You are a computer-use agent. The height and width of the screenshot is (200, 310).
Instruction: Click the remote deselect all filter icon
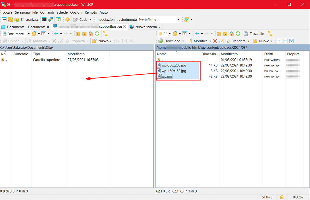(x=285, y=41)
